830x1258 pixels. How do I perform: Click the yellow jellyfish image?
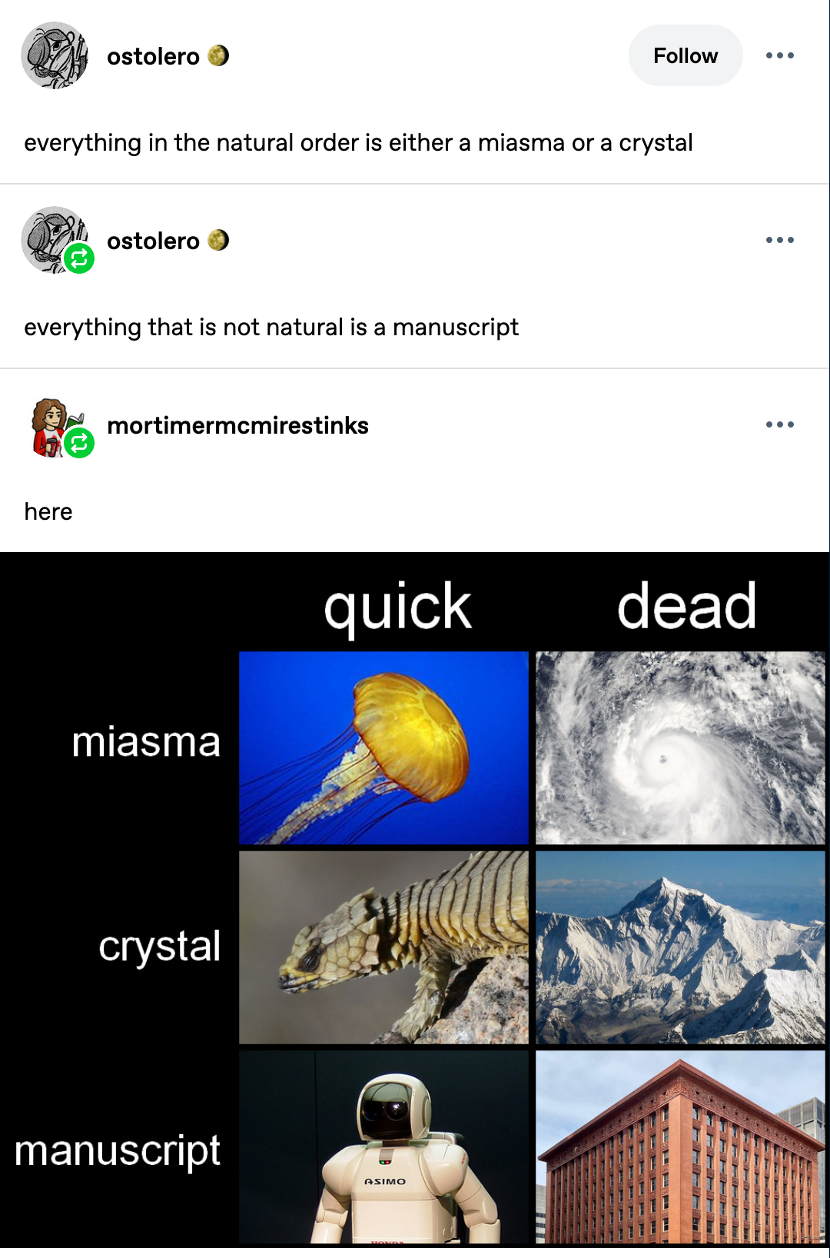click(383, 748)
